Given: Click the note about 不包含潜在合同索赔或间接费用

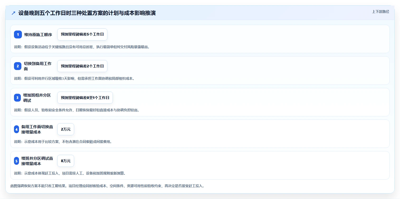Looking at the screenshot, I should [63, 142].
